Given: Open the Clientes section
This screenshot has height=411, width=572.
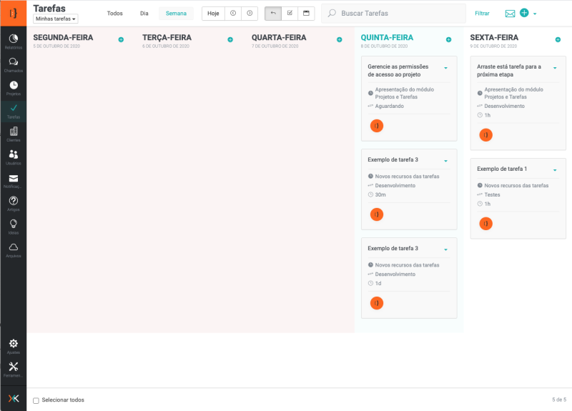Looking at the screenshot, I should click(x=13, y=132).
